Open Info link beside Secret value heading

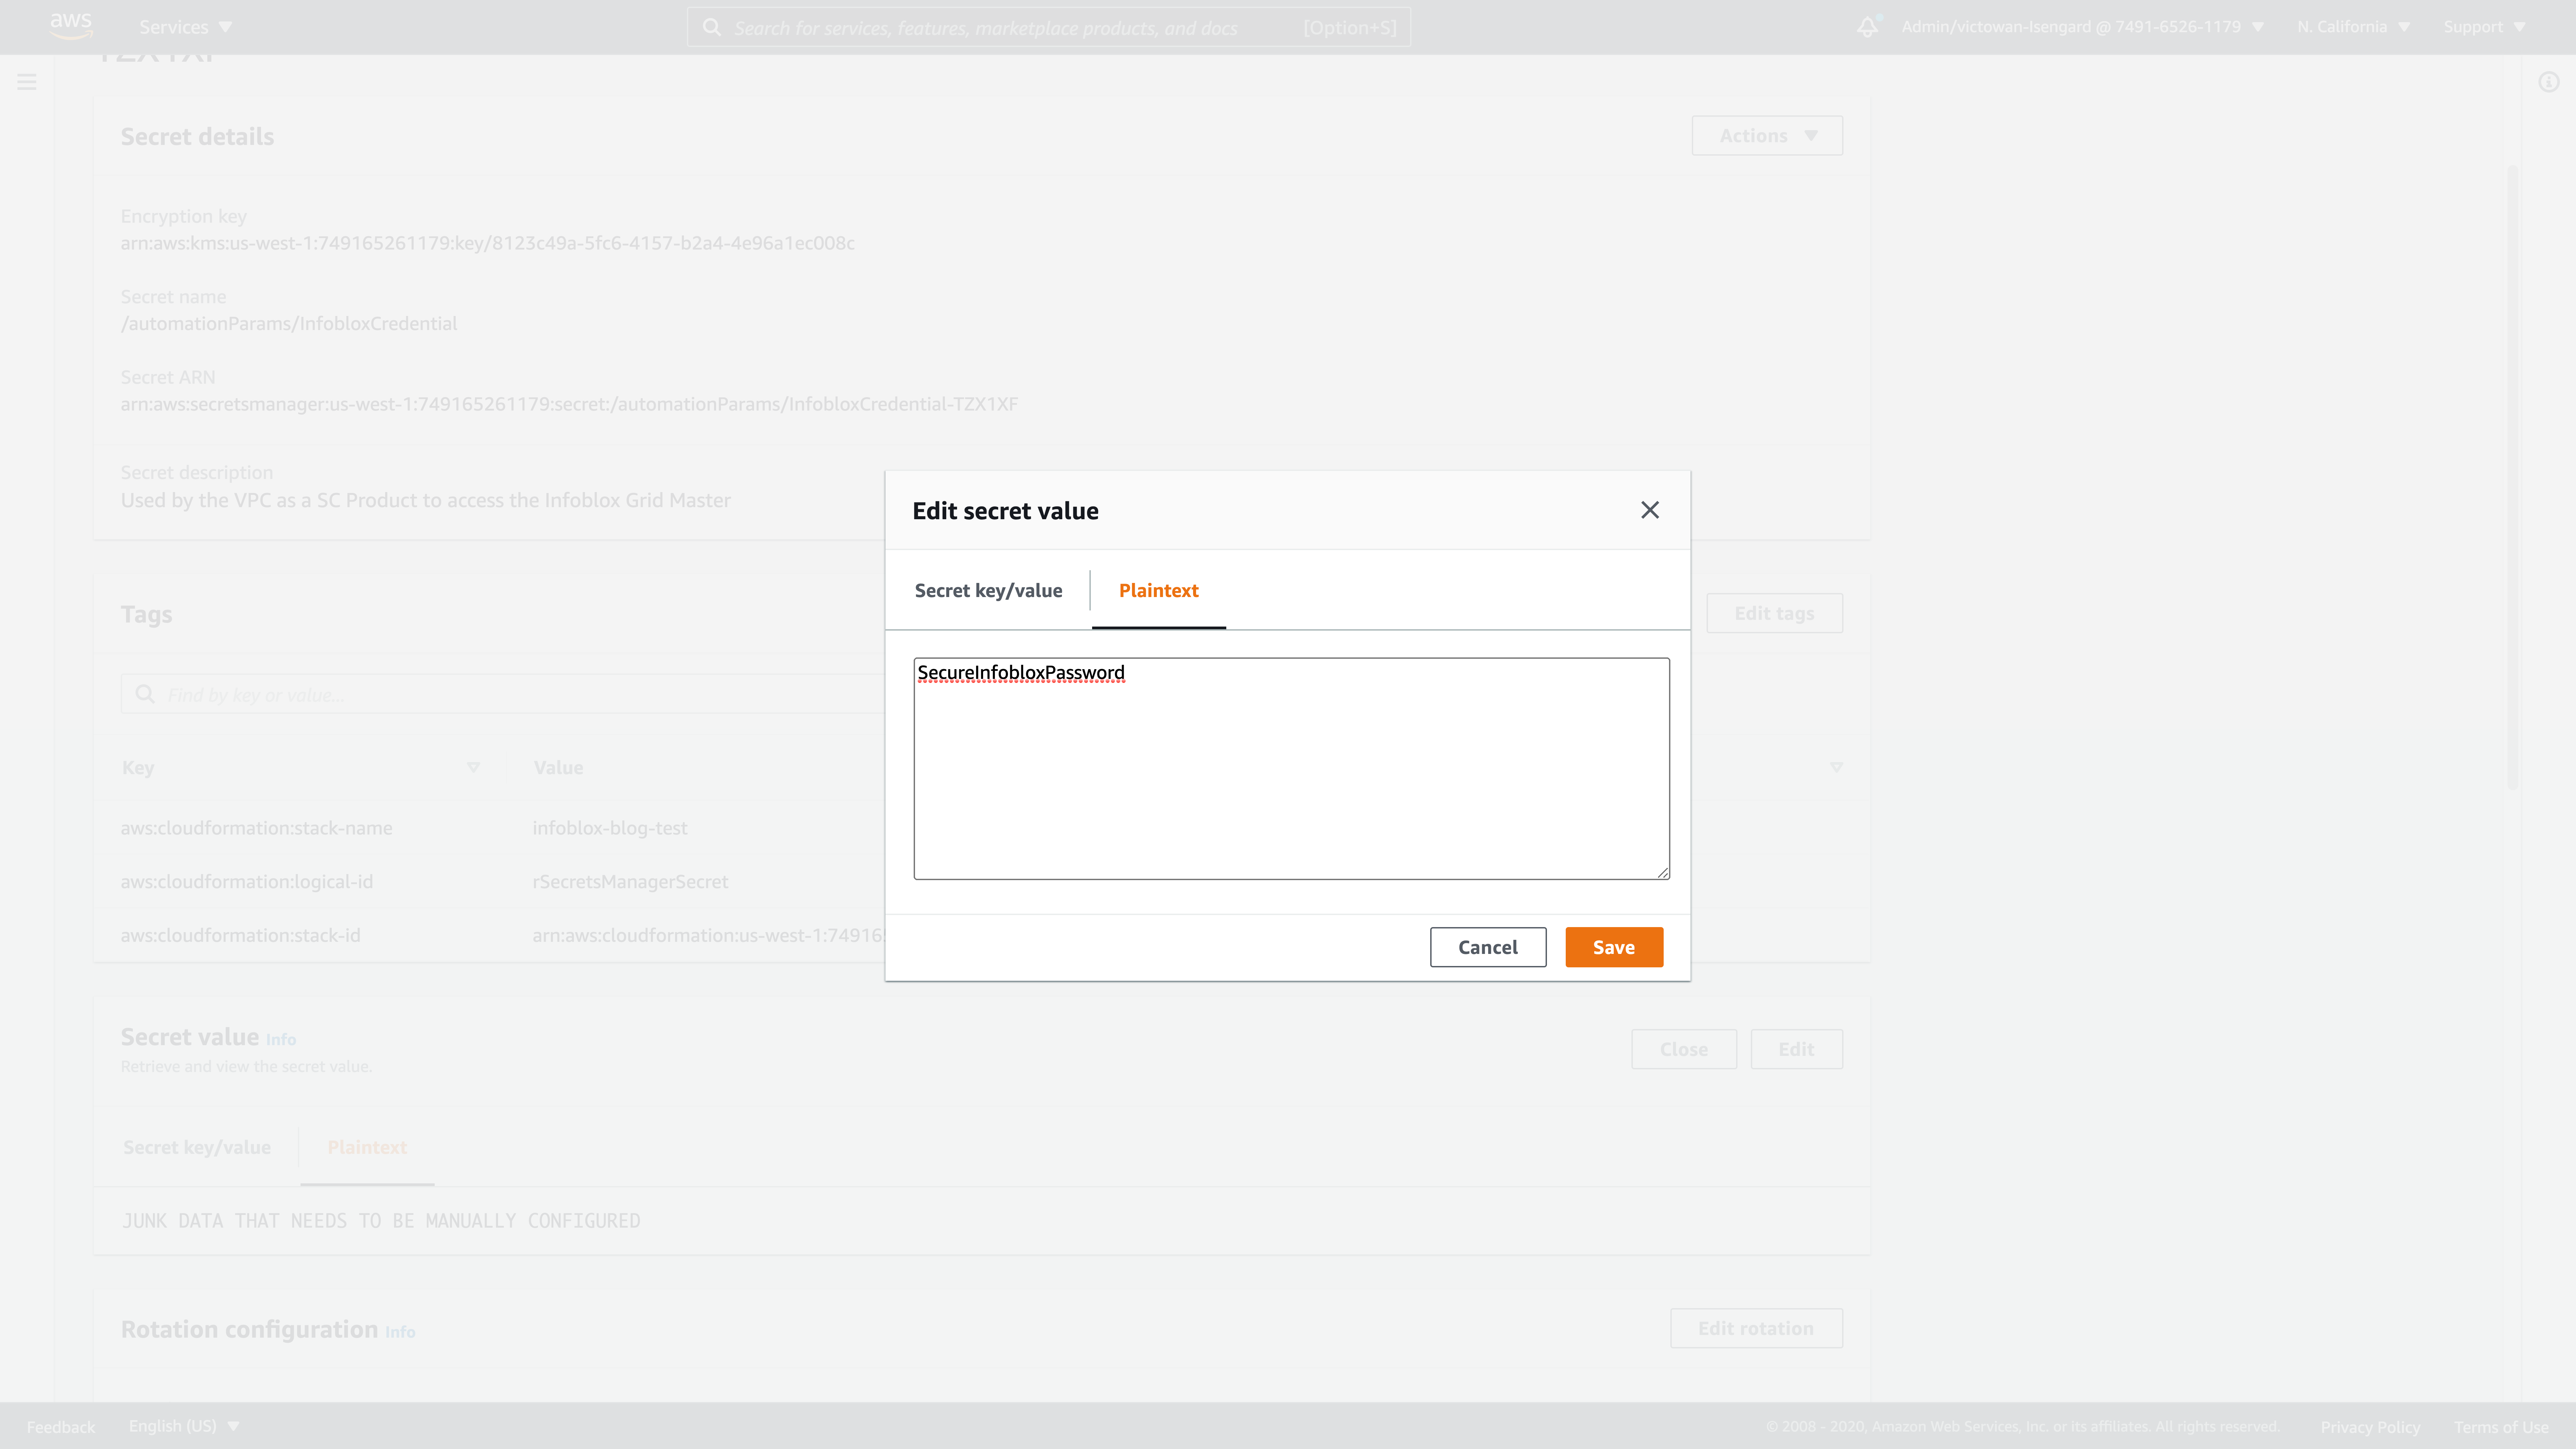tap(281, 1040)
